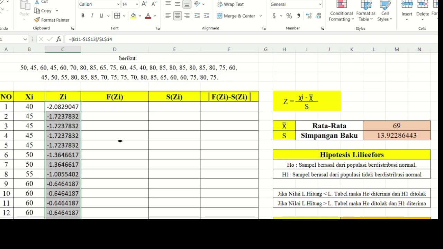The height and width of the screenshot is (249, 443).
Task: Center text horizontally
Action: click(x=178, y=16)
